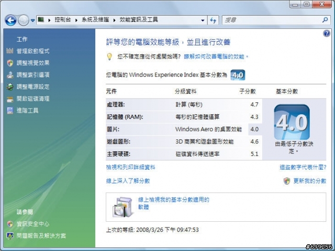Click the 磁碟資料傳送速率 description

point(197,154)
